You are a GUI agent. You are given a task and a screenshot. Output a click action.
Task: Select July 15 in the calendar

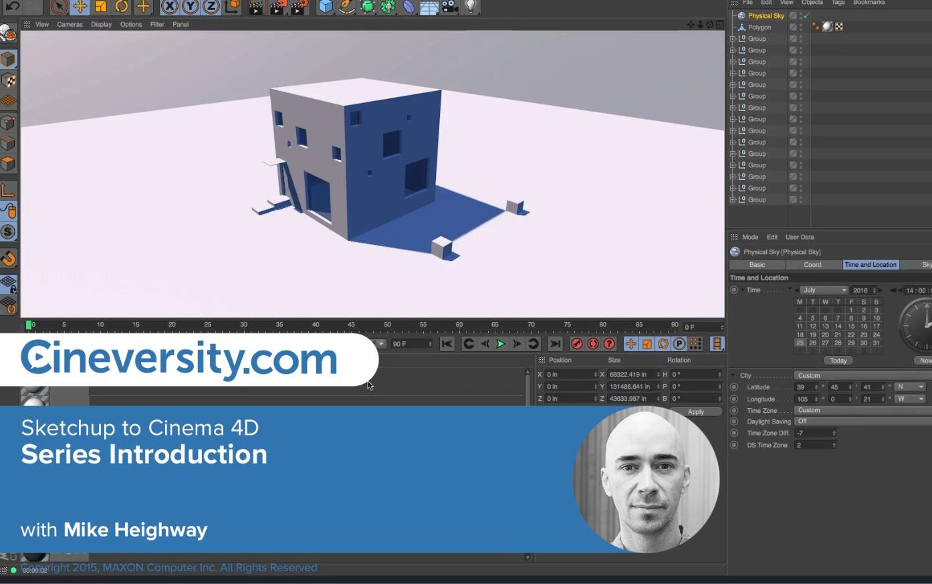pyautogui.click(x=851, y=326)
